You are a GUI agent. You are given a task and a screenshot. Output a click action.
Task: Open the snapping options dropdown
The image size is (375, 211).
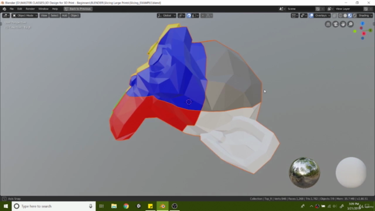pyautogui.click(x=195, y=16)
